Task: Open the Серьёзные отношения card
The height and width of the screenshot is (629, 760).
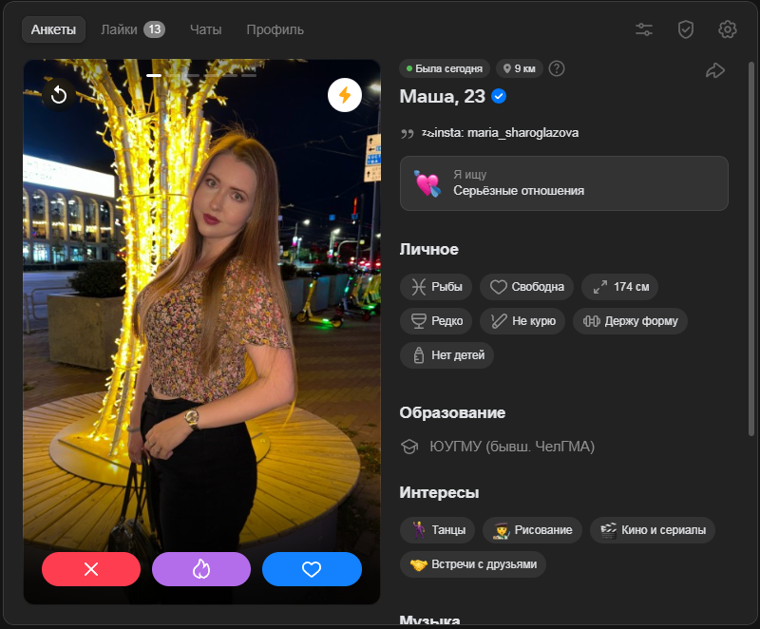Action: [x=563, y=183]
